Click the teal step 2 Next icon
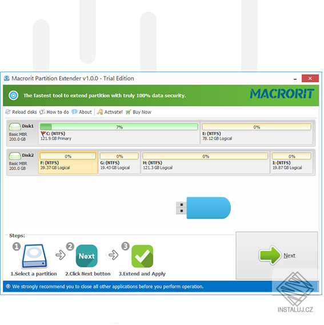Image resolution: width=324 pixels, height=325 pixels. pos(87,256)
